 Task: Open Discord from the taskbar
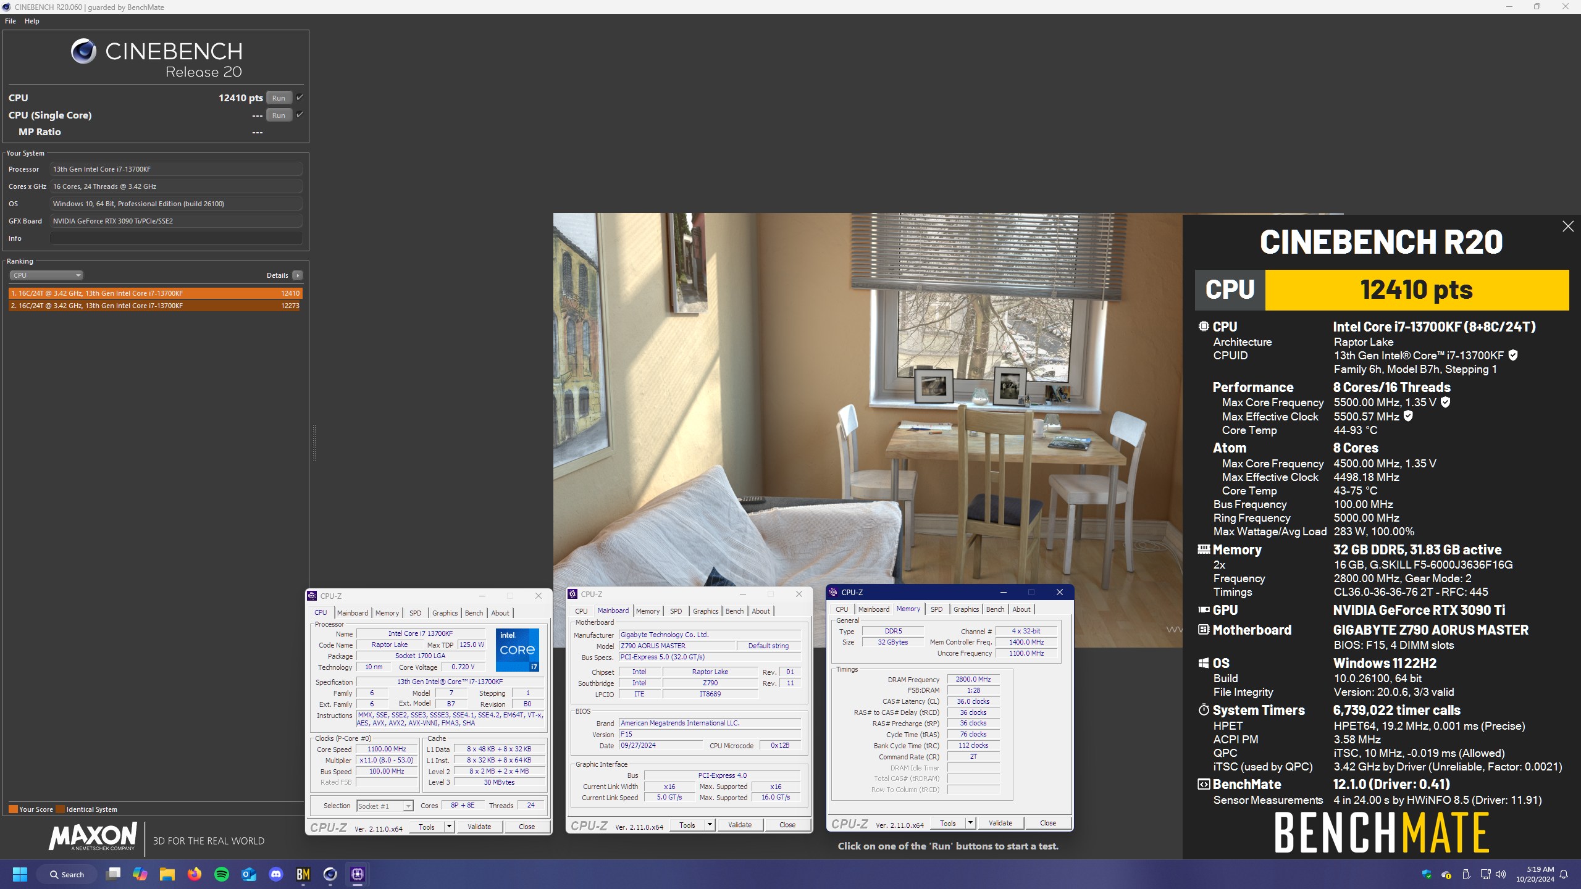(276, 874)
